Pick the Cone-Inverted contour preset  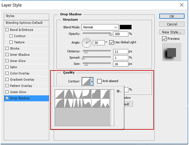click(78, 94)
